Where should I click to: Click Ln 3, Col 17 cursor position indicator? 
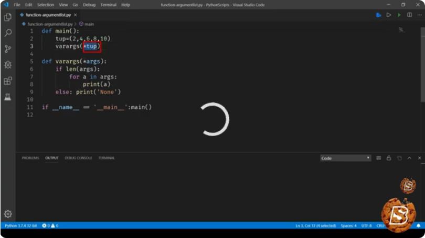(x=315, y=225)
